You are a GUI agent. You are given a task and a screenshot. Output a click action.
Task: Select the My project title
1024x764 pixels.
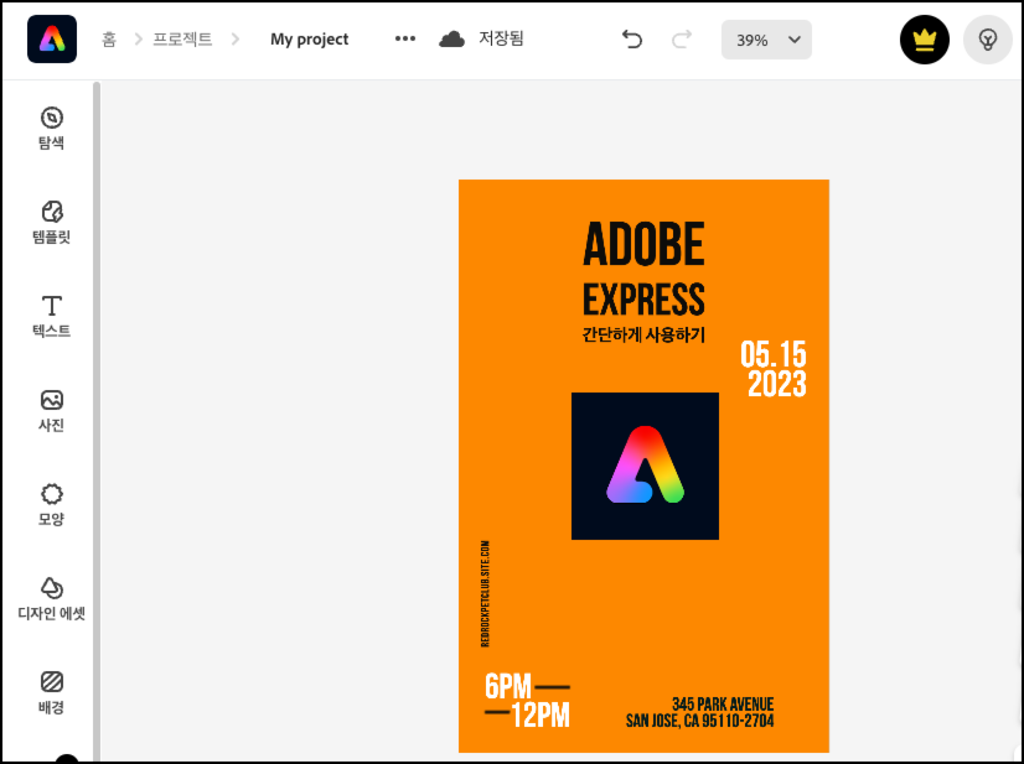click(309, 39)
